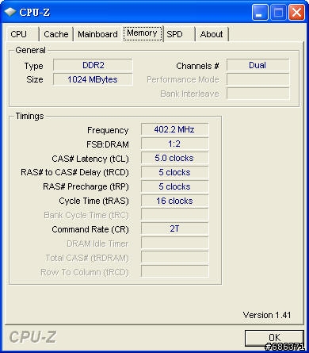Click the empty Total CAS# field
This screenshot has width=309, height=353.
click(174, 257)
